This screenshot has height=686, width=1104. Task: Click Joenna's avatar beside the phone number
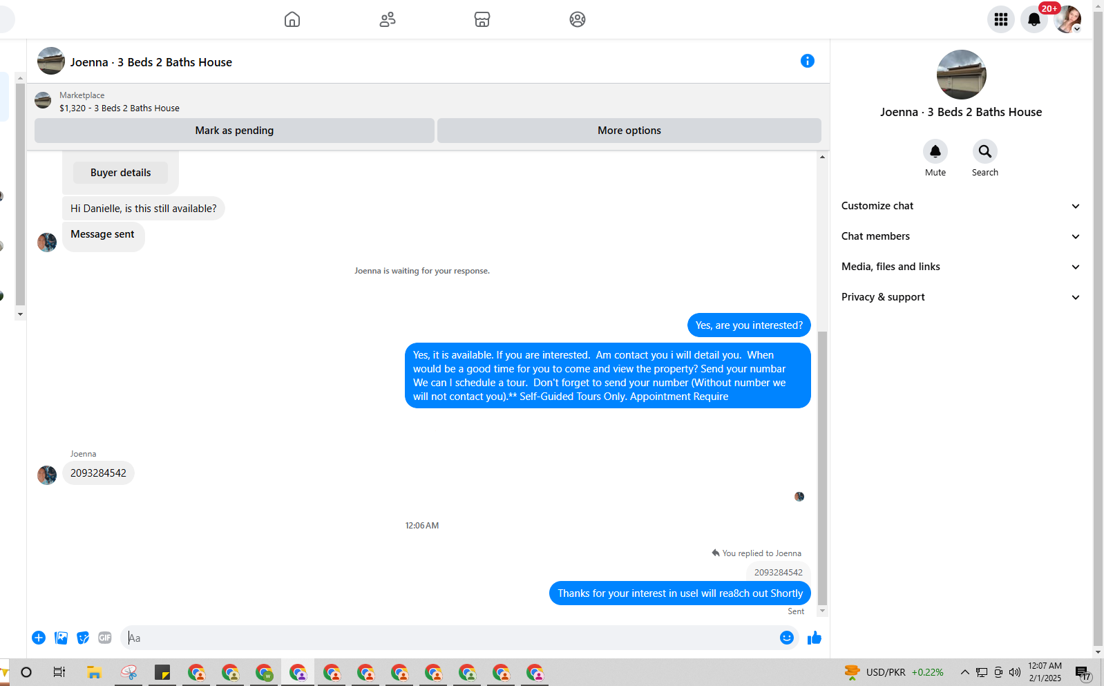(47, 475)
